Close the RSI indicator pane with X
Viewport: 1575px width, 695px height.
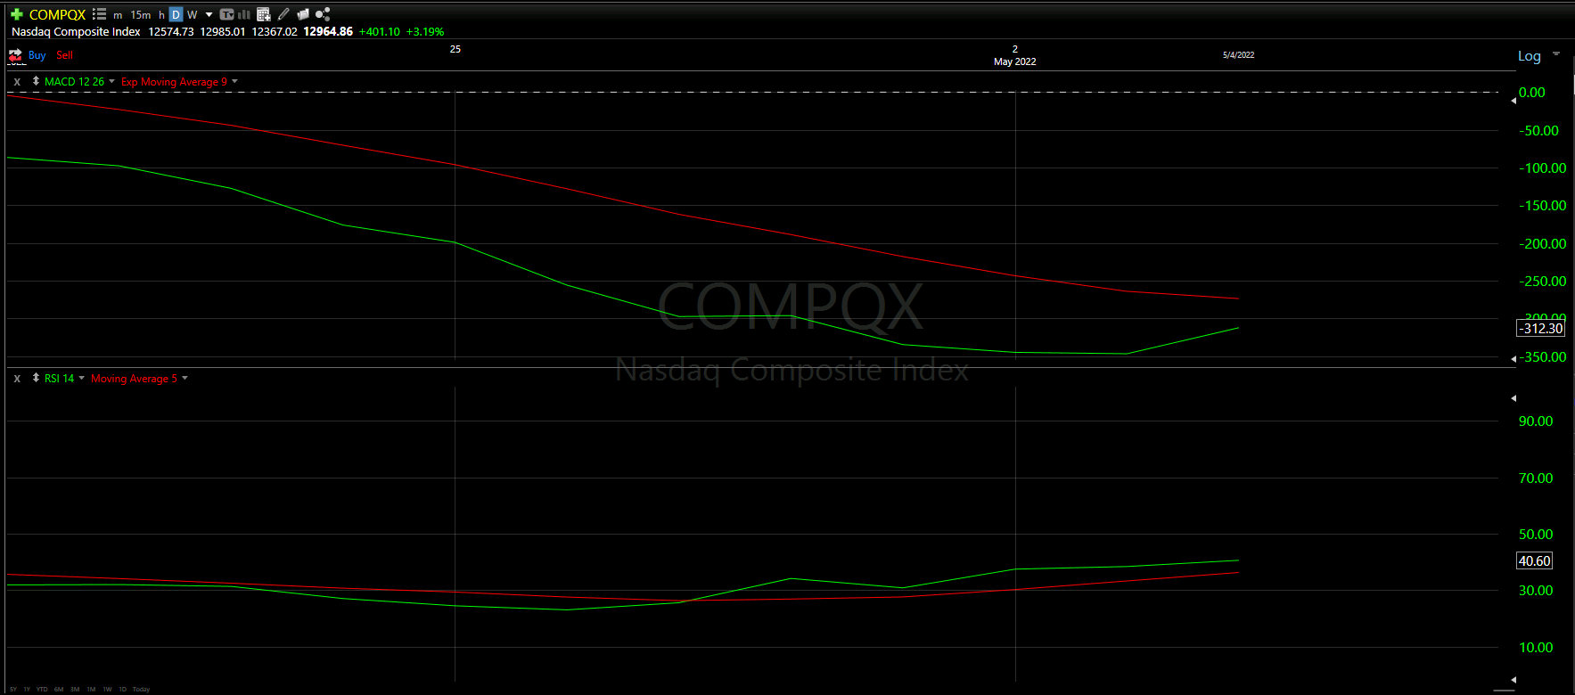point(17,379)
